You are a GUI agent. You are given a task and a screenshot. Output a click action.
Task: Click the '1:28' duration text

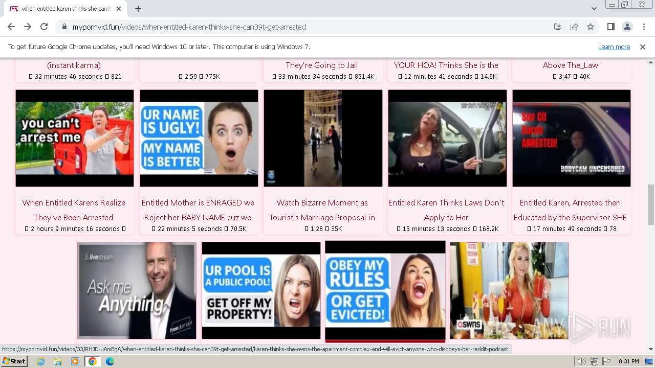317,228
